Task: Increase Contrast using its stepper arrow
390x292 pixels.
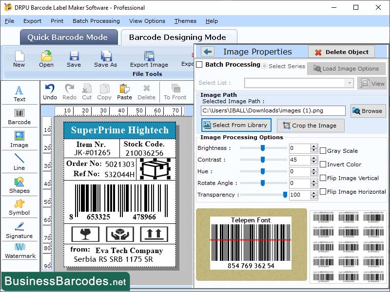Action: point(313,158)
